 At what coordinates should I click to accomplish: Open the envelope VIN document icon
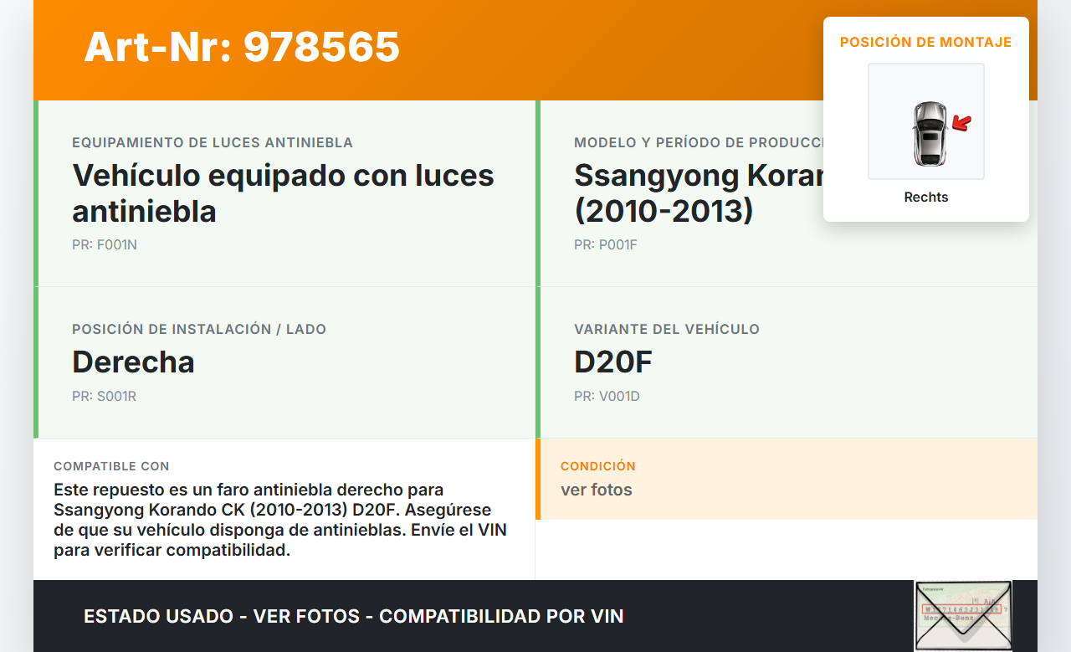[963, 616]
